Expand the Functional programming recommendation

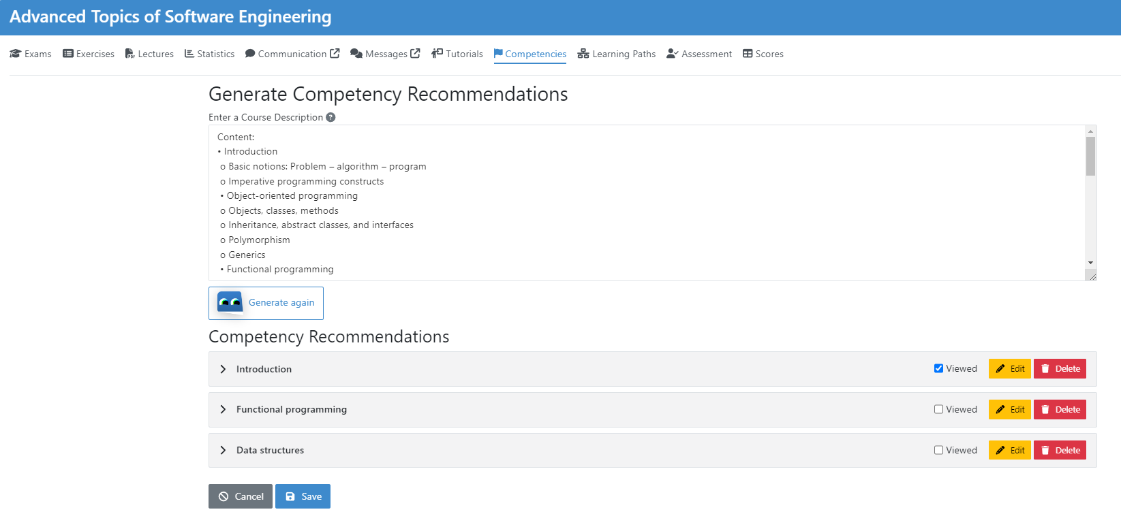point(223,409)
